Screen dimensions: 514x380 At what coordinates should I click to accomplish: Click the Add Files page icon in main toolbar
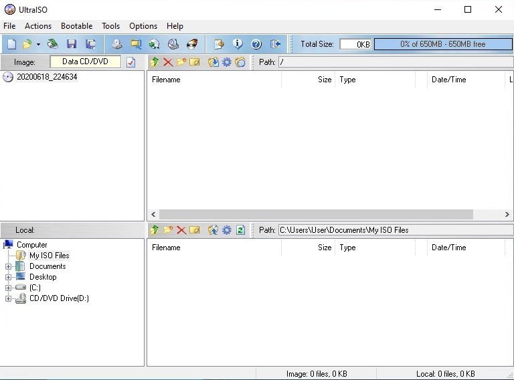click(219, 44)
